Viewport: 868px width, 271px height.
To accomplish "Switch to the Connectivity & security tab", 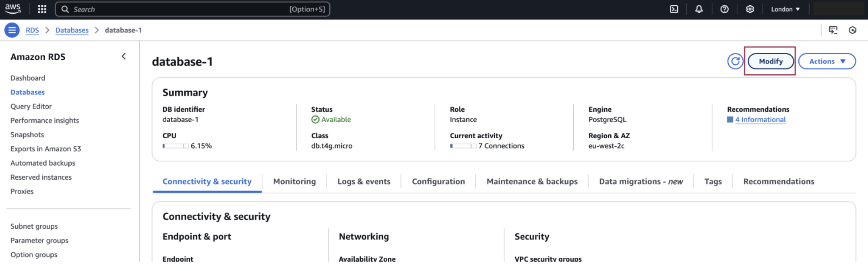I will click(207, 181).
